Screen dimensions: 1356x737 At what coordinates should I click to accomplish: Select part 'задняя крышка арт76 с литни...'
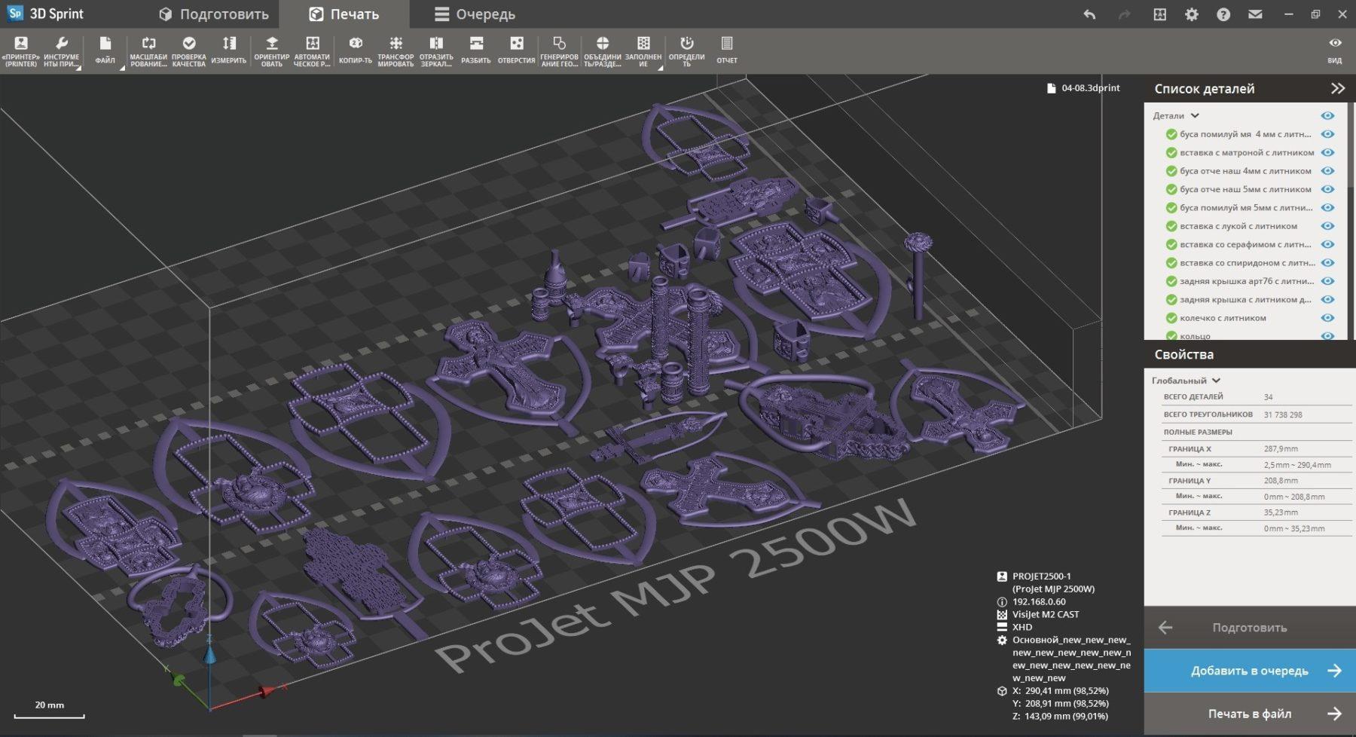[x=1247, y=281]
